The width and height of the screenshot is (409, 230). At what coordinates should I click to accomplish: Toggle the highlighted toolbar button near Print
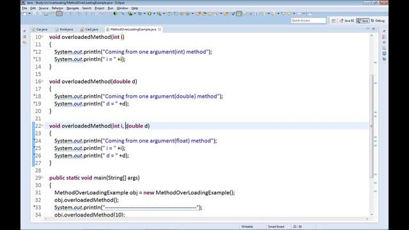click(x=59, y=13)
